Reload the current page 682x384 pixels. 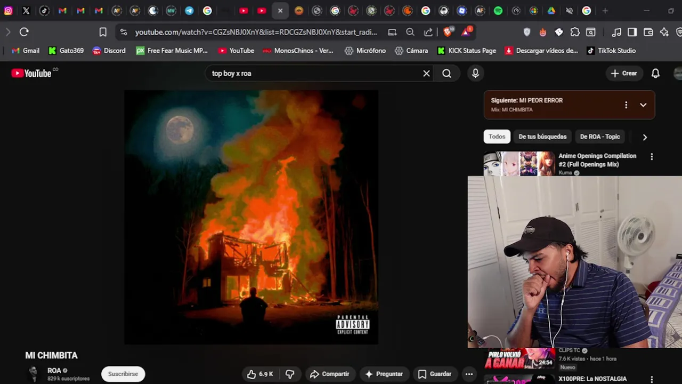[x=24, y=32]
